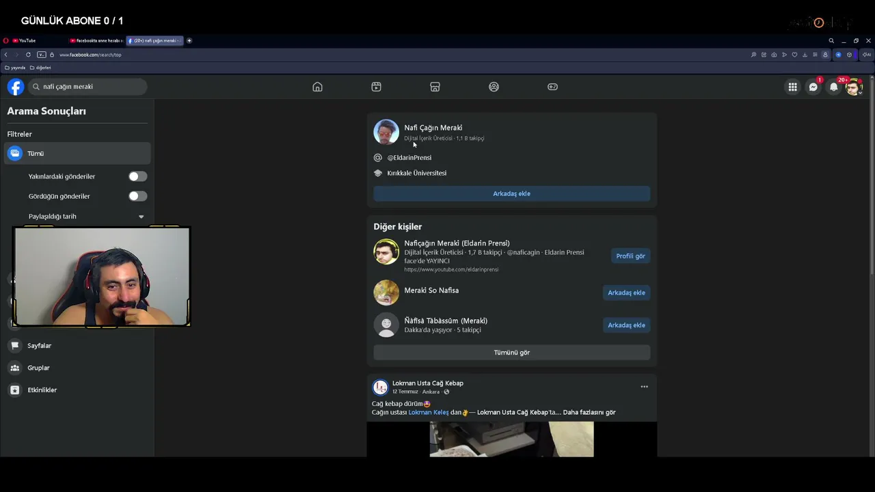
Task: Add page to bookmarks with heart icon
Action: [794, 55]
